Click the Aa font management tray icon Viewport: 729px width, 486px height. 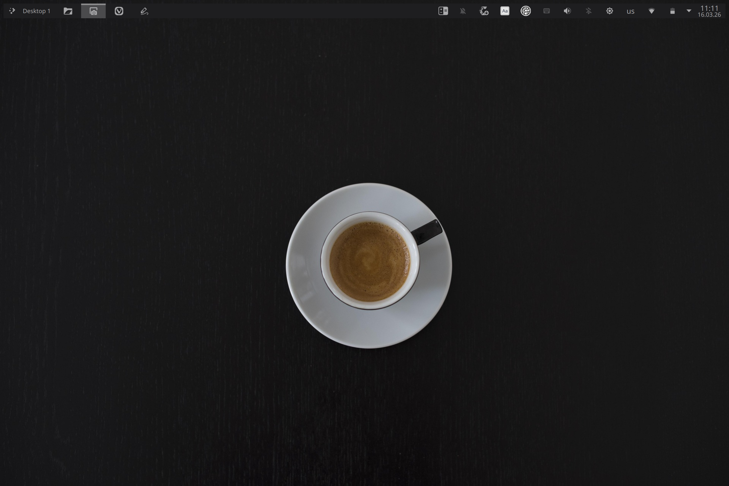point(504,11)
